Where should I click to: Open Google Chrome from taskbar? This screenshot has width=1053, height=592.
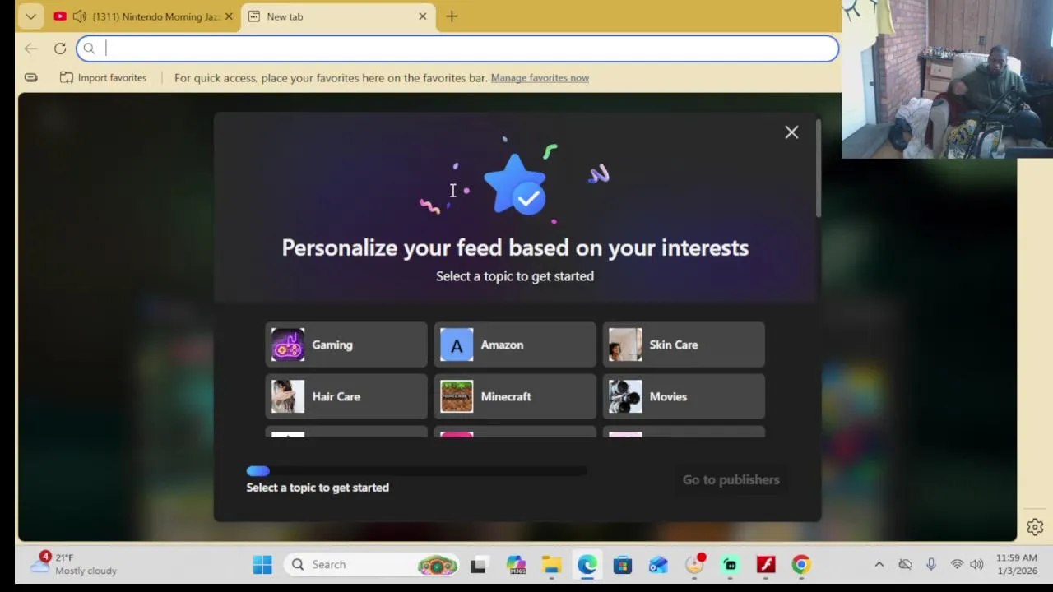pos(801,565)
